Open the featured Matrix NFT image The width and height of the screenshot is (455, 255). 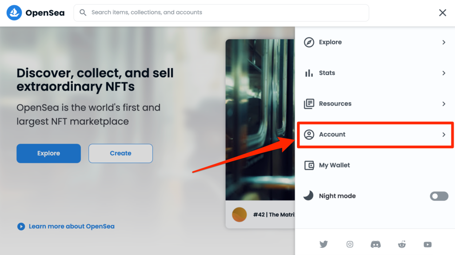pyautogui.click(x=260, y=120)
